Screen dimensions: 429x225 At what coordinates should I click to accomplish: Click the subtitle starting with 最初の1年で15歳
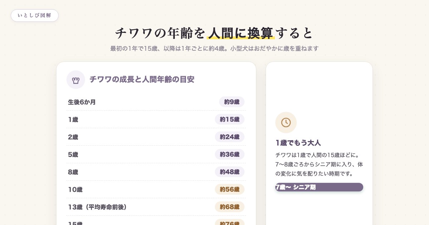pos(214,48)
